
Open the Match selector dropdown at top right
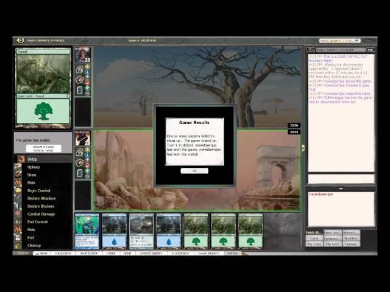[x=340, y=41]
